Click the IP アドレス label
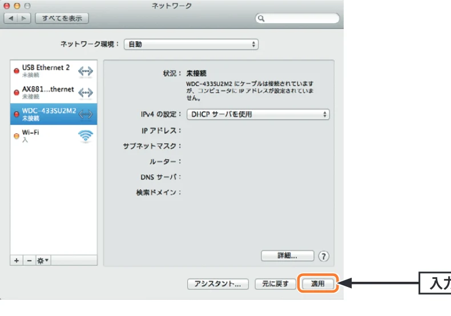The image size is (451, 316). (x=161, y=131)
